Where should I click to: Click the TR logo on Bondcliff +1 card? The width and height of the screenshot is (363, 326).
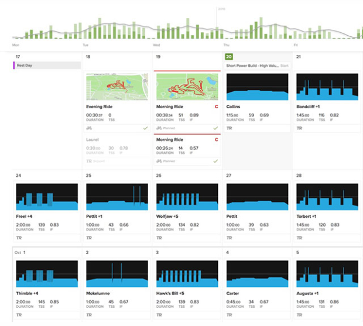coord(300,128)
